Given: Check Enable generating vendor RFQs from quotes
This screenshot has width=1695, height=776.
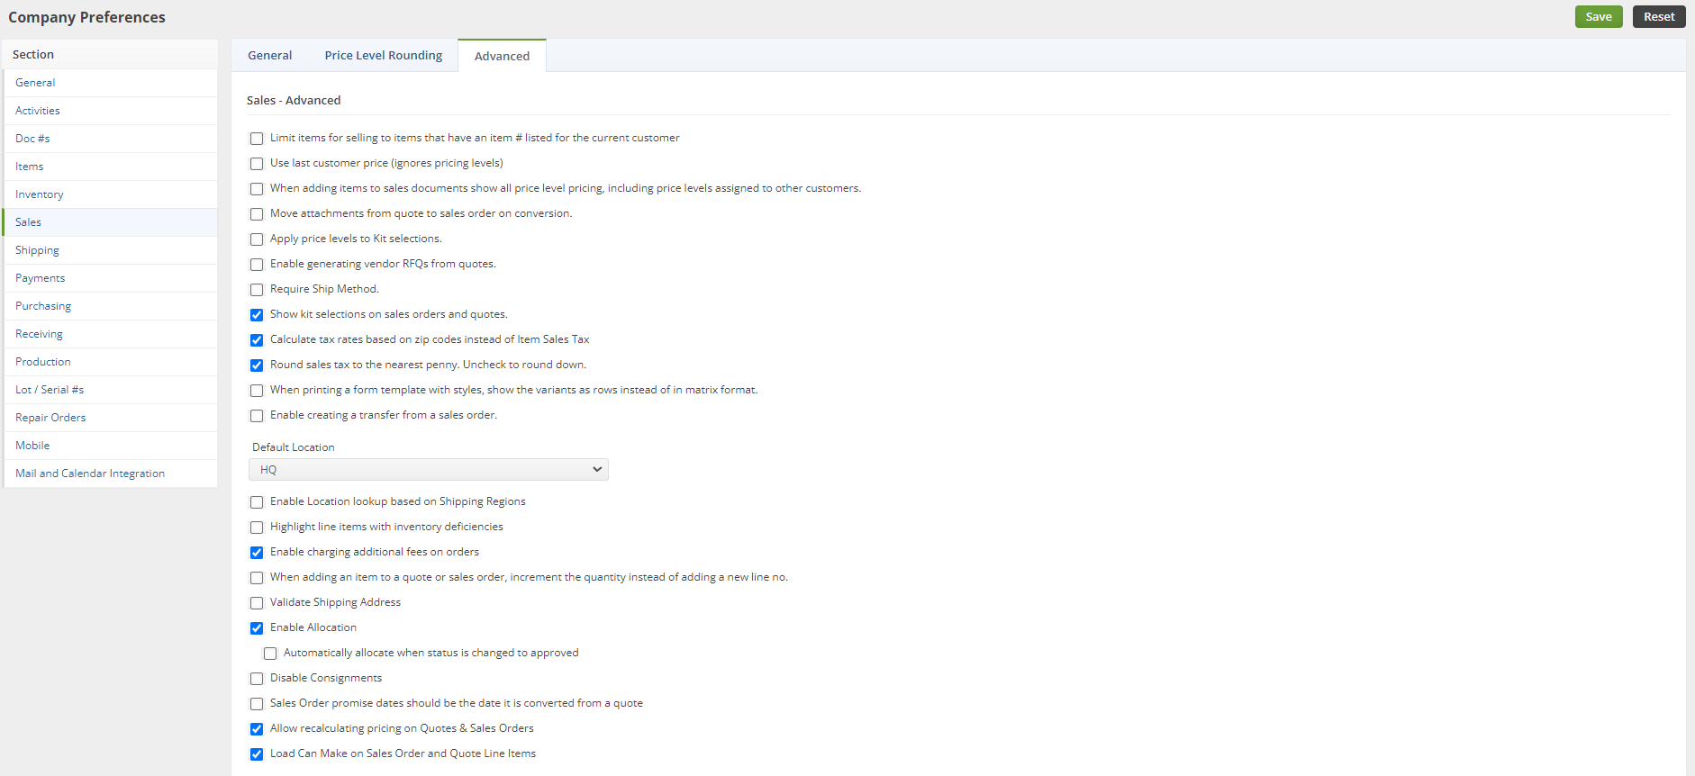Looking at the screenshot, I should (x=257, y=265).
